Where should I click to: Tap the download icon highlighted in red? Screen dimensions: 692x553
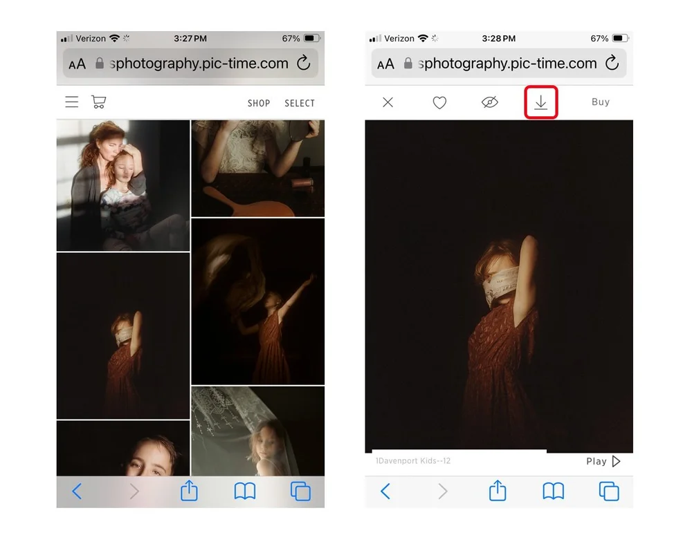pyautogui.click(x=540, y=102)
